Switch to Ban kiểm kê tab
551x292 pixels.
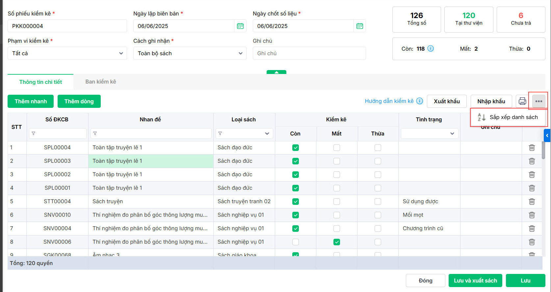coord(101,82)
